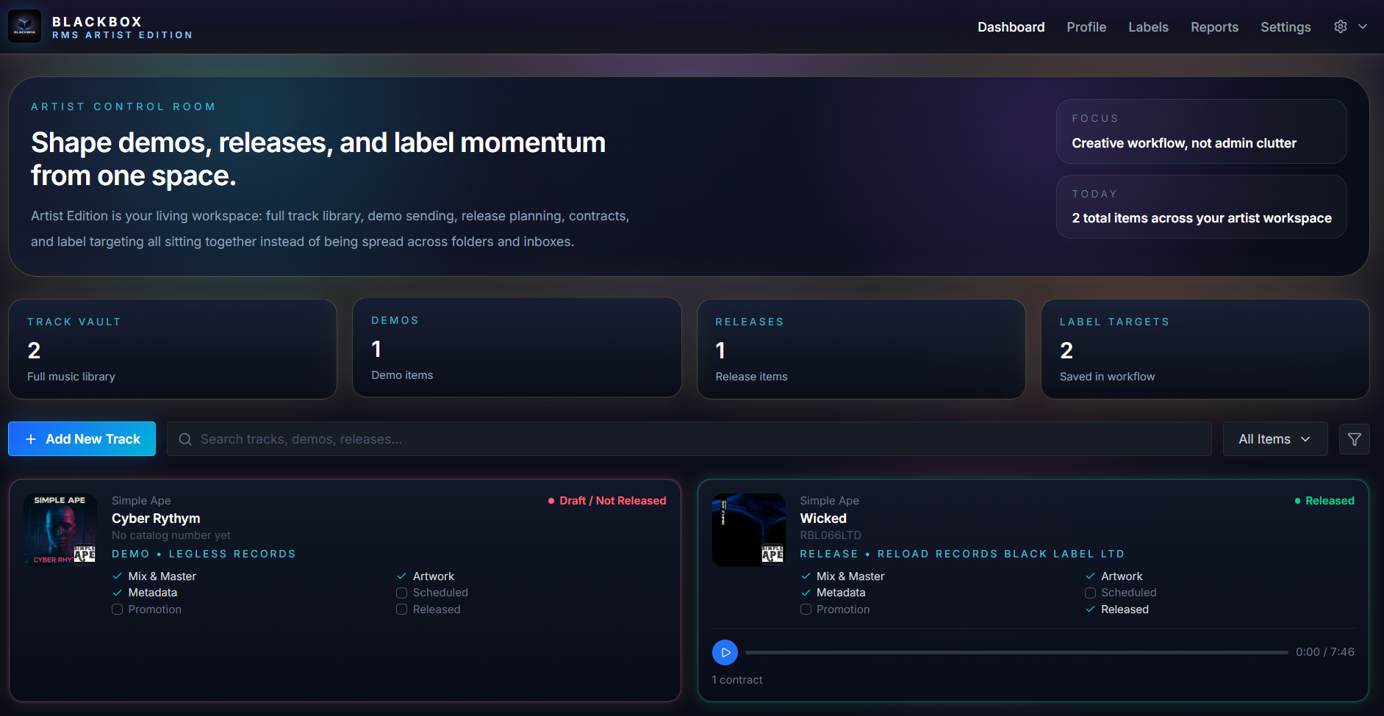Open the Profile page
Viewport: 1384px width, 716px height.
tap(1086, 26)
